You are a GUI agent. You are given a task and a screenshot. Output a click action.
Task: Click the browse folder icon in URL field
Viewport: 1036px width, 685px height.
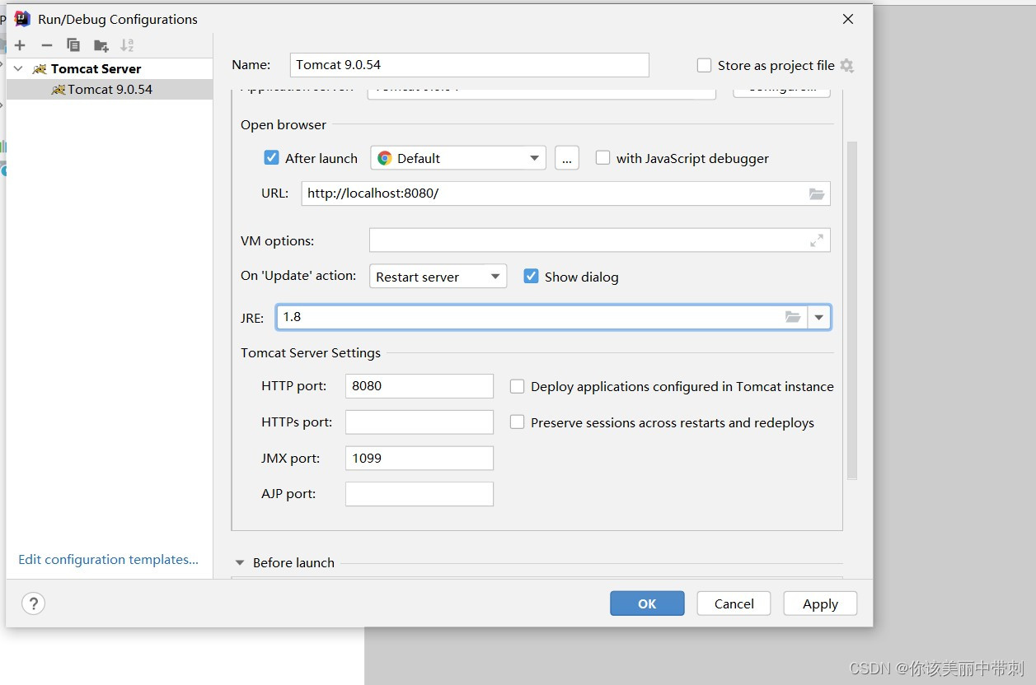click(817, 194)
